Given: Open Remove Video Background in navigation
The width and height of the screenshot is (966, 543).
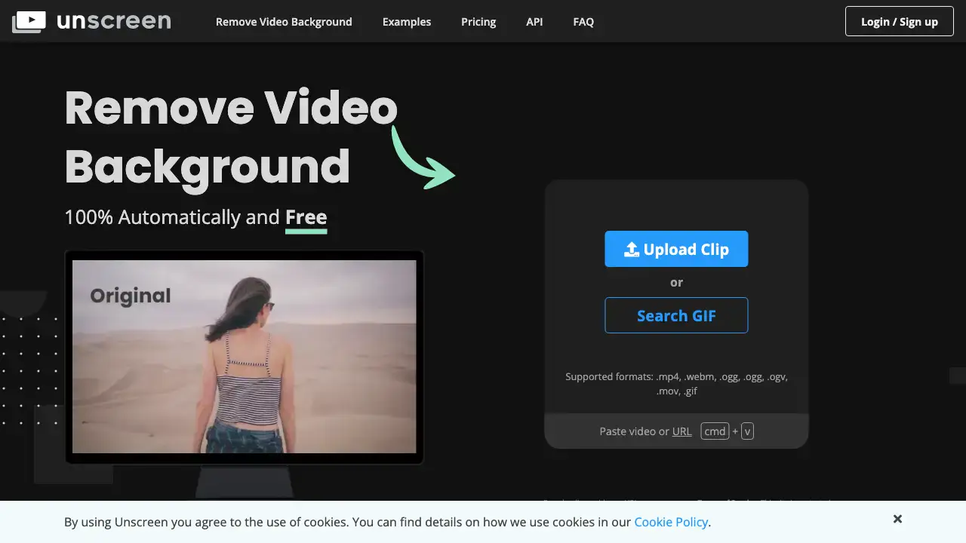Looking at the screenshot, I should tap(284, 22).
